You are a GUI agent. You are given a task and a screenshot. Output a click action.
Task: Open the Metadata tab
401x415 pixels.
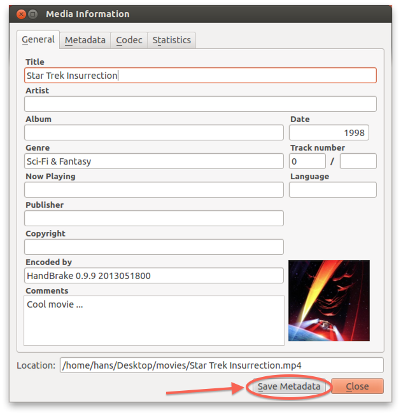(x=85, y=40)
